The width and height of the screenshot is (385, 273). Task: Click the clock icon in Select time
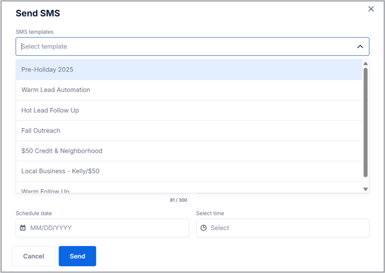tap(204, 228)
